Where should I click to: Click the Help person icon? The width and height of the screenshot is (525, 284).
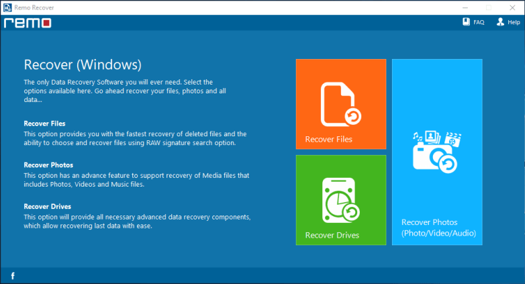tap(500, 22)
